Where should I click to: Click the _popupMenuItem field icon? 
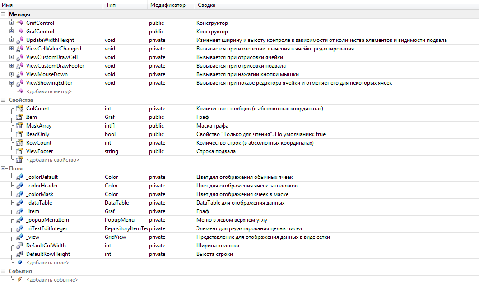(20, 219)
